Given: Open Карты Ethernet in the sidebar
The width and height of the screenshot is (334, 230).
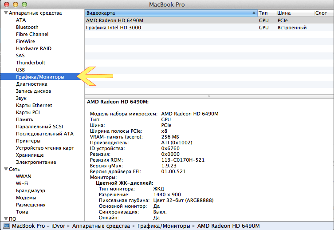Looking at the screenshot, I should (x=34, y=105).
